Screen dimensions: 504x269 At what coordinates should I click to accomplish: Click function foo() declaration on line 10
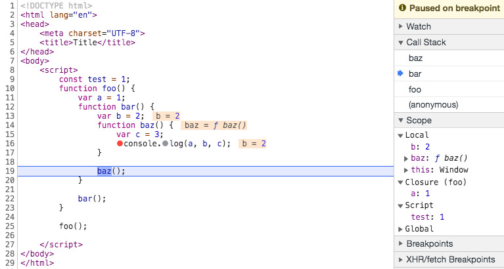point(97,89)
